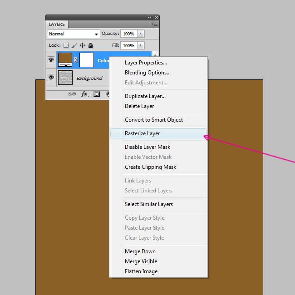The width and height of the screenshot is (295, 295).
Task: Click the add layer mask icon
Action: point(97,94)
